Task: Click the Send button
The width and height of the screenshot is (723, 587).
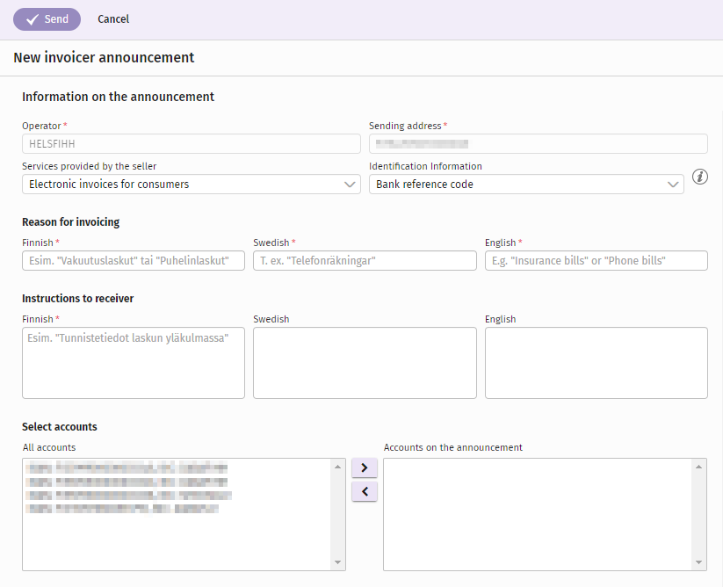Action: coord(47,19)
